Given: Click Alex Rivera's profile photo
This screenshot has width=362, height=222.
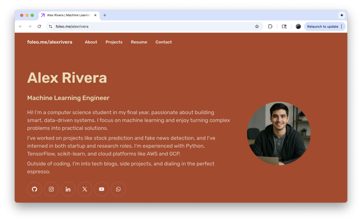Looking at the screenshot, I should pyautogui.click(x=279, y=134).
